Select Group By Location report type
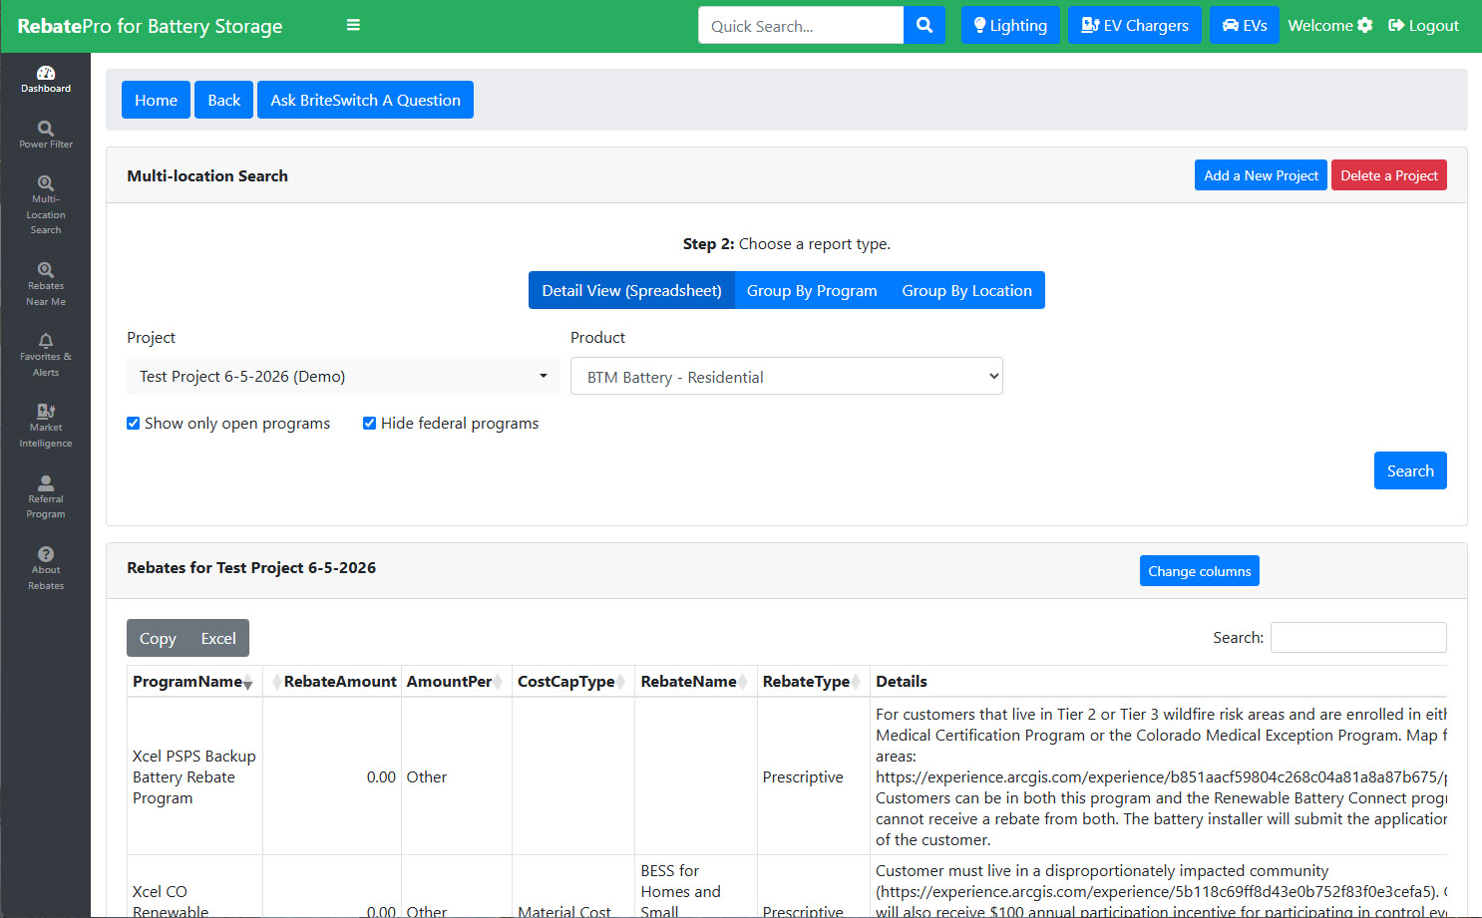 (967, 291)
